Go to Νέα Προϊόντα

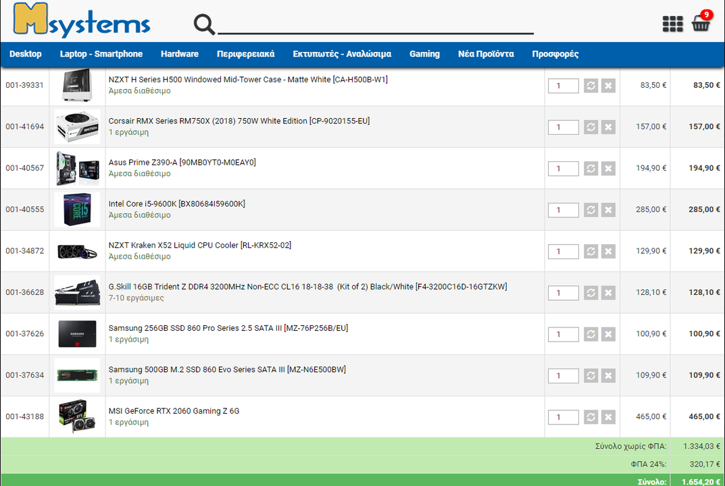click(486, 54)
